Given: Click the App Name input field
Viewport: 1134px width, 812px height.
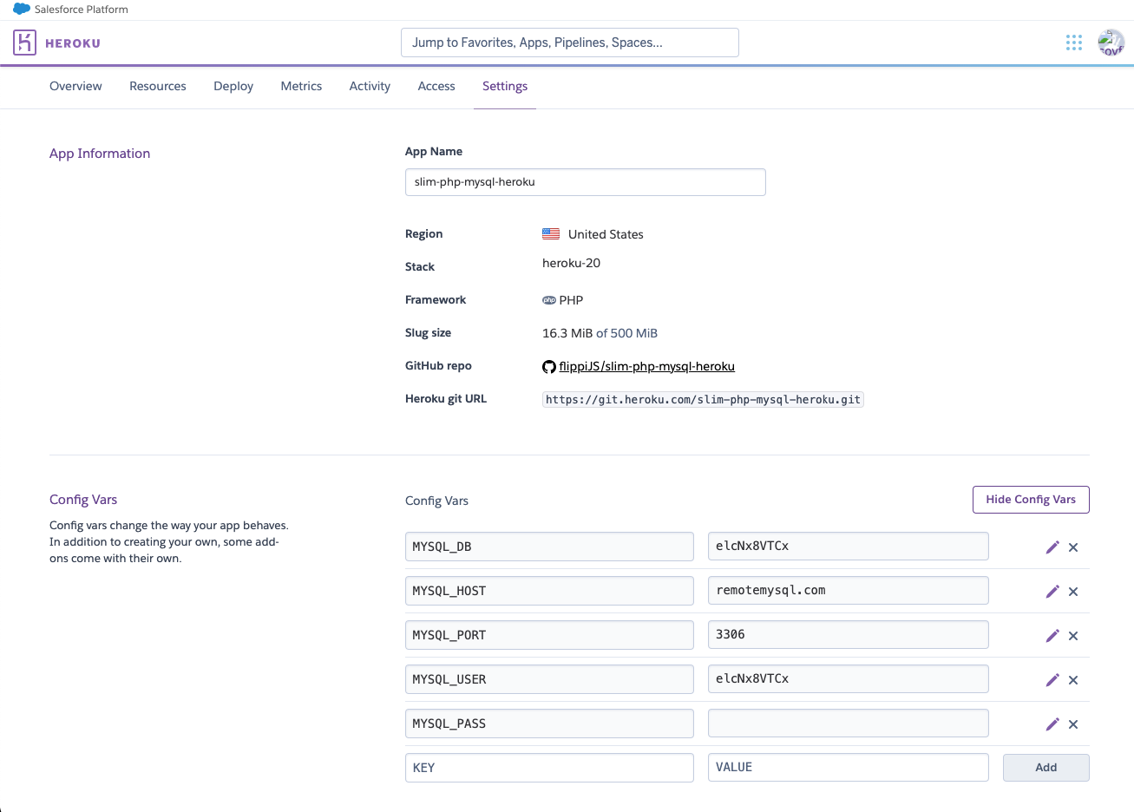Looking at the screenshot, I should (586, 182).
